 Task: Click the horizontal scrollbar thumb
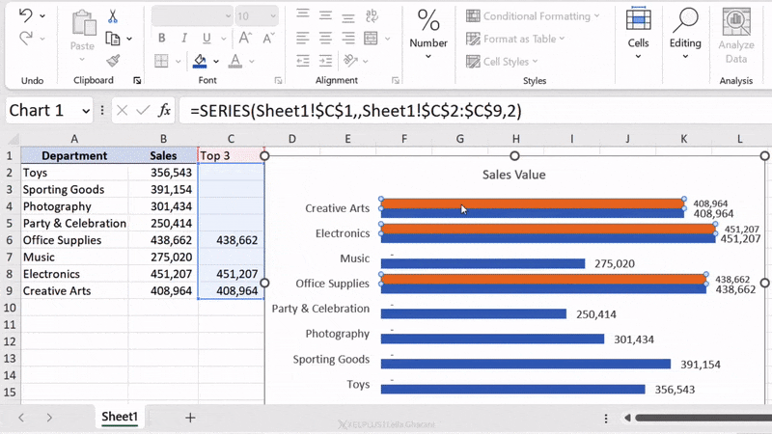[703, 418]
